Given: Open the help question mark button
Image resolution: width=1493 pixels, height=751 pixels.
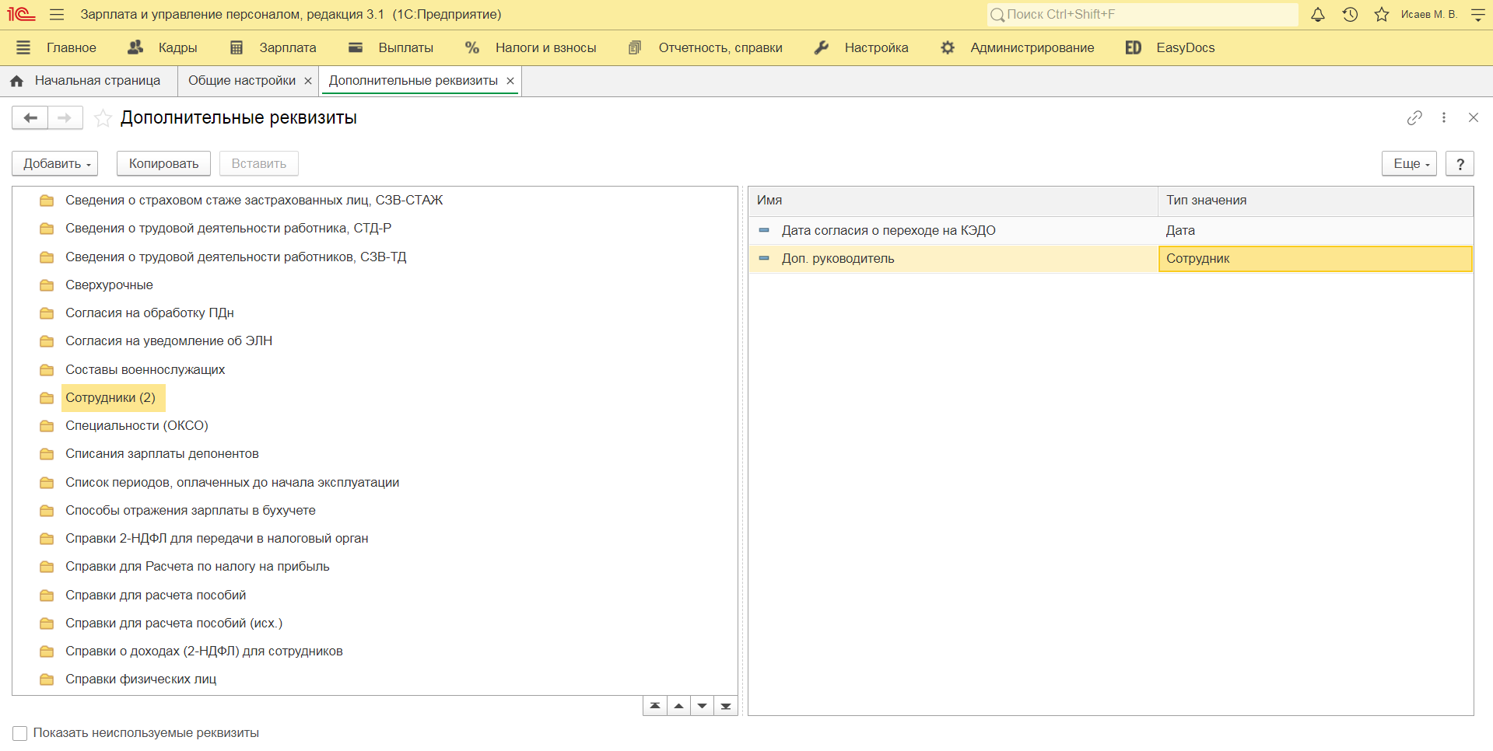Looking at the screenshot, I should coord(1460,164).
